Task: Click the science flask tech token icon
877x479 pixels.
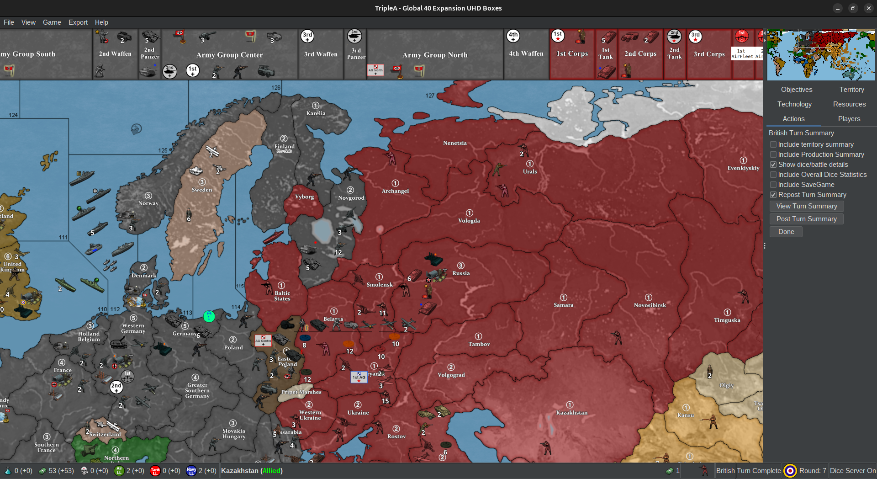Action: pos(8,471)
